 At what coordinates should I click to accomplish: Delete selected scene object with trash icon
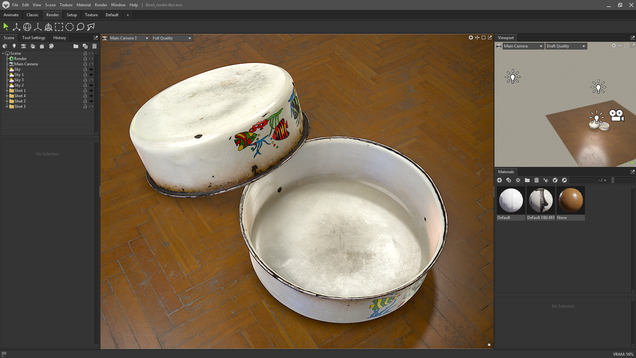click(x=94, y=46)
